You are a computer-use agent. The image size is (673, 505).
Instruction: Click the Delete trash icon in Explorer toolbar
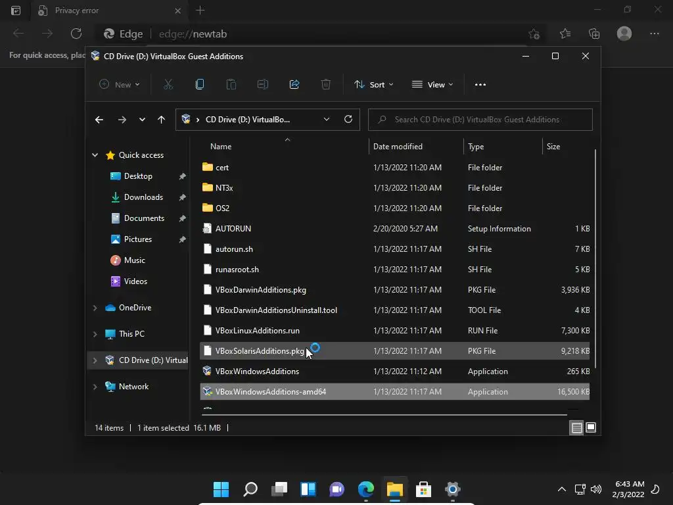click(326, 85)
